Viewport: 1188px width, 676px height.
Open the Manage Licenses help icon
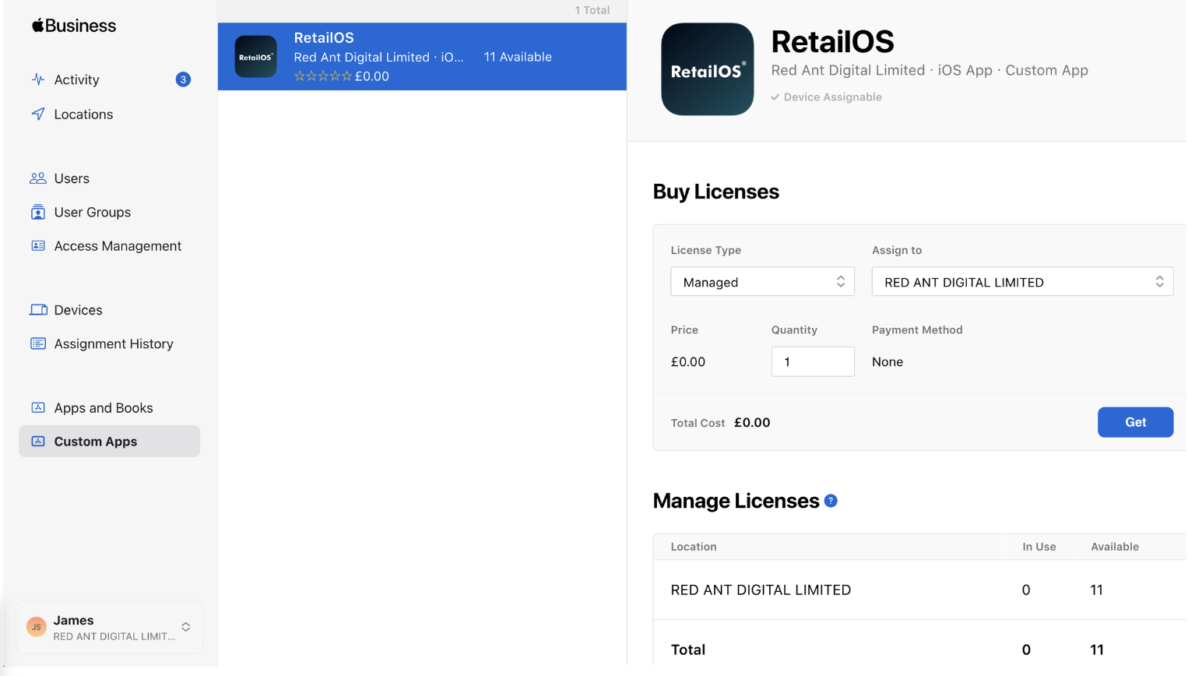[831, 501]
